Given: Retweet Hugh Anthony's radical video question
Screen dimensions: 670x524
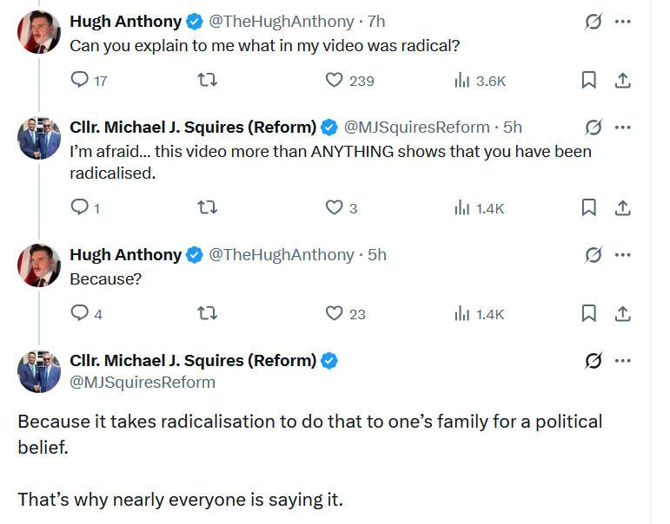Looking at the screenshot, I should pyautogui.click(x=207, y=80).
